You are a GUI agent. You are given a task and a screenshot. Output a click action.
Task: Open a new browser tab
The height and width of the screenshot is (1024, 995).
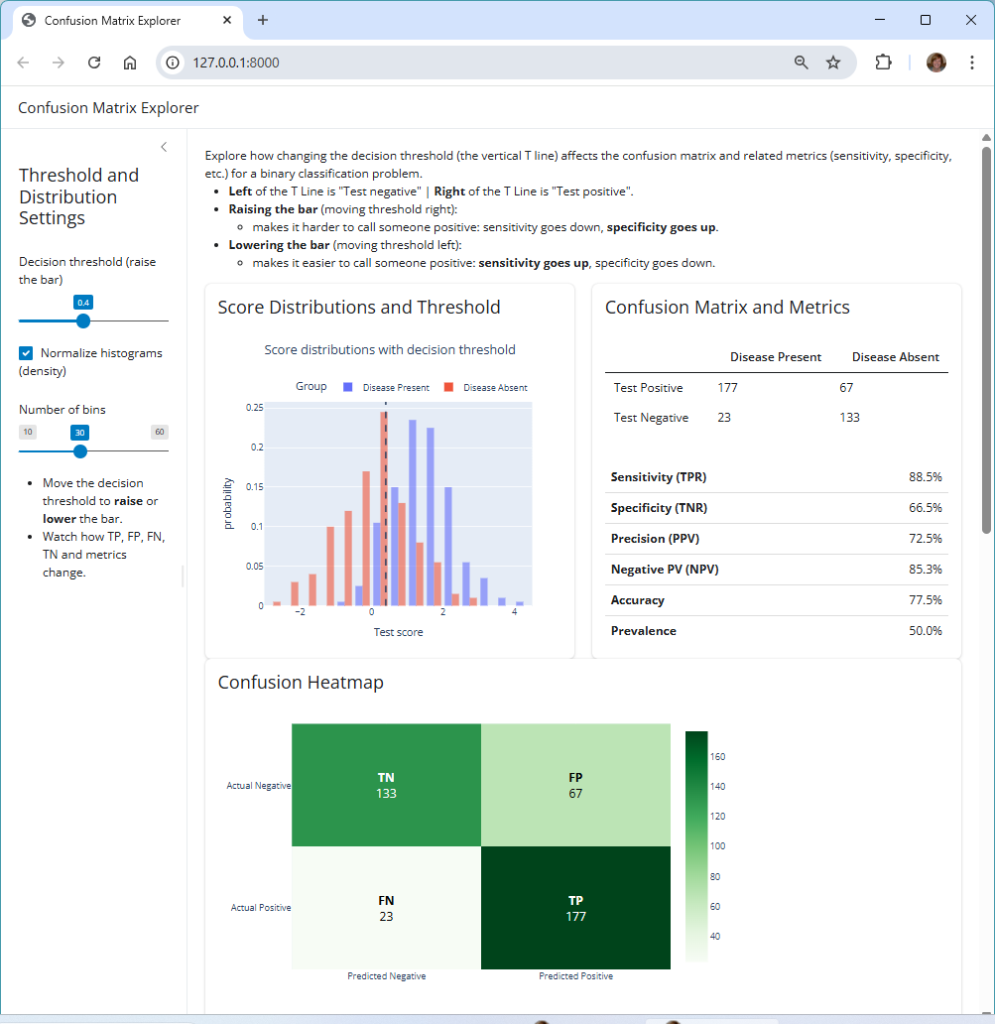pos(263,20)
